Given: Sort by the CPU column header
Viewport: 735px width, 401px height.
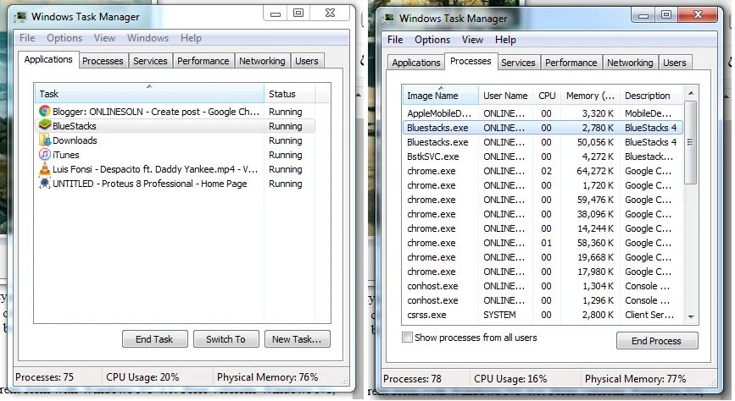Looking at the screenshot, I should (x=547, y=96).
